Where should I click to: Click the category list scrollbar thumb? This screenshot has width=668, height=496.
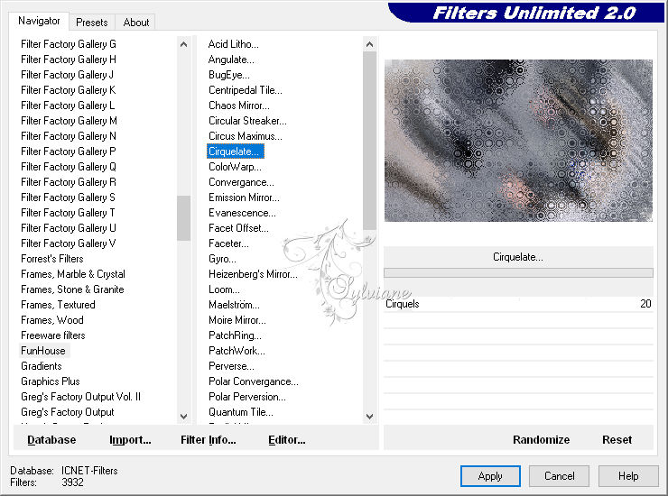coord(183,218)
